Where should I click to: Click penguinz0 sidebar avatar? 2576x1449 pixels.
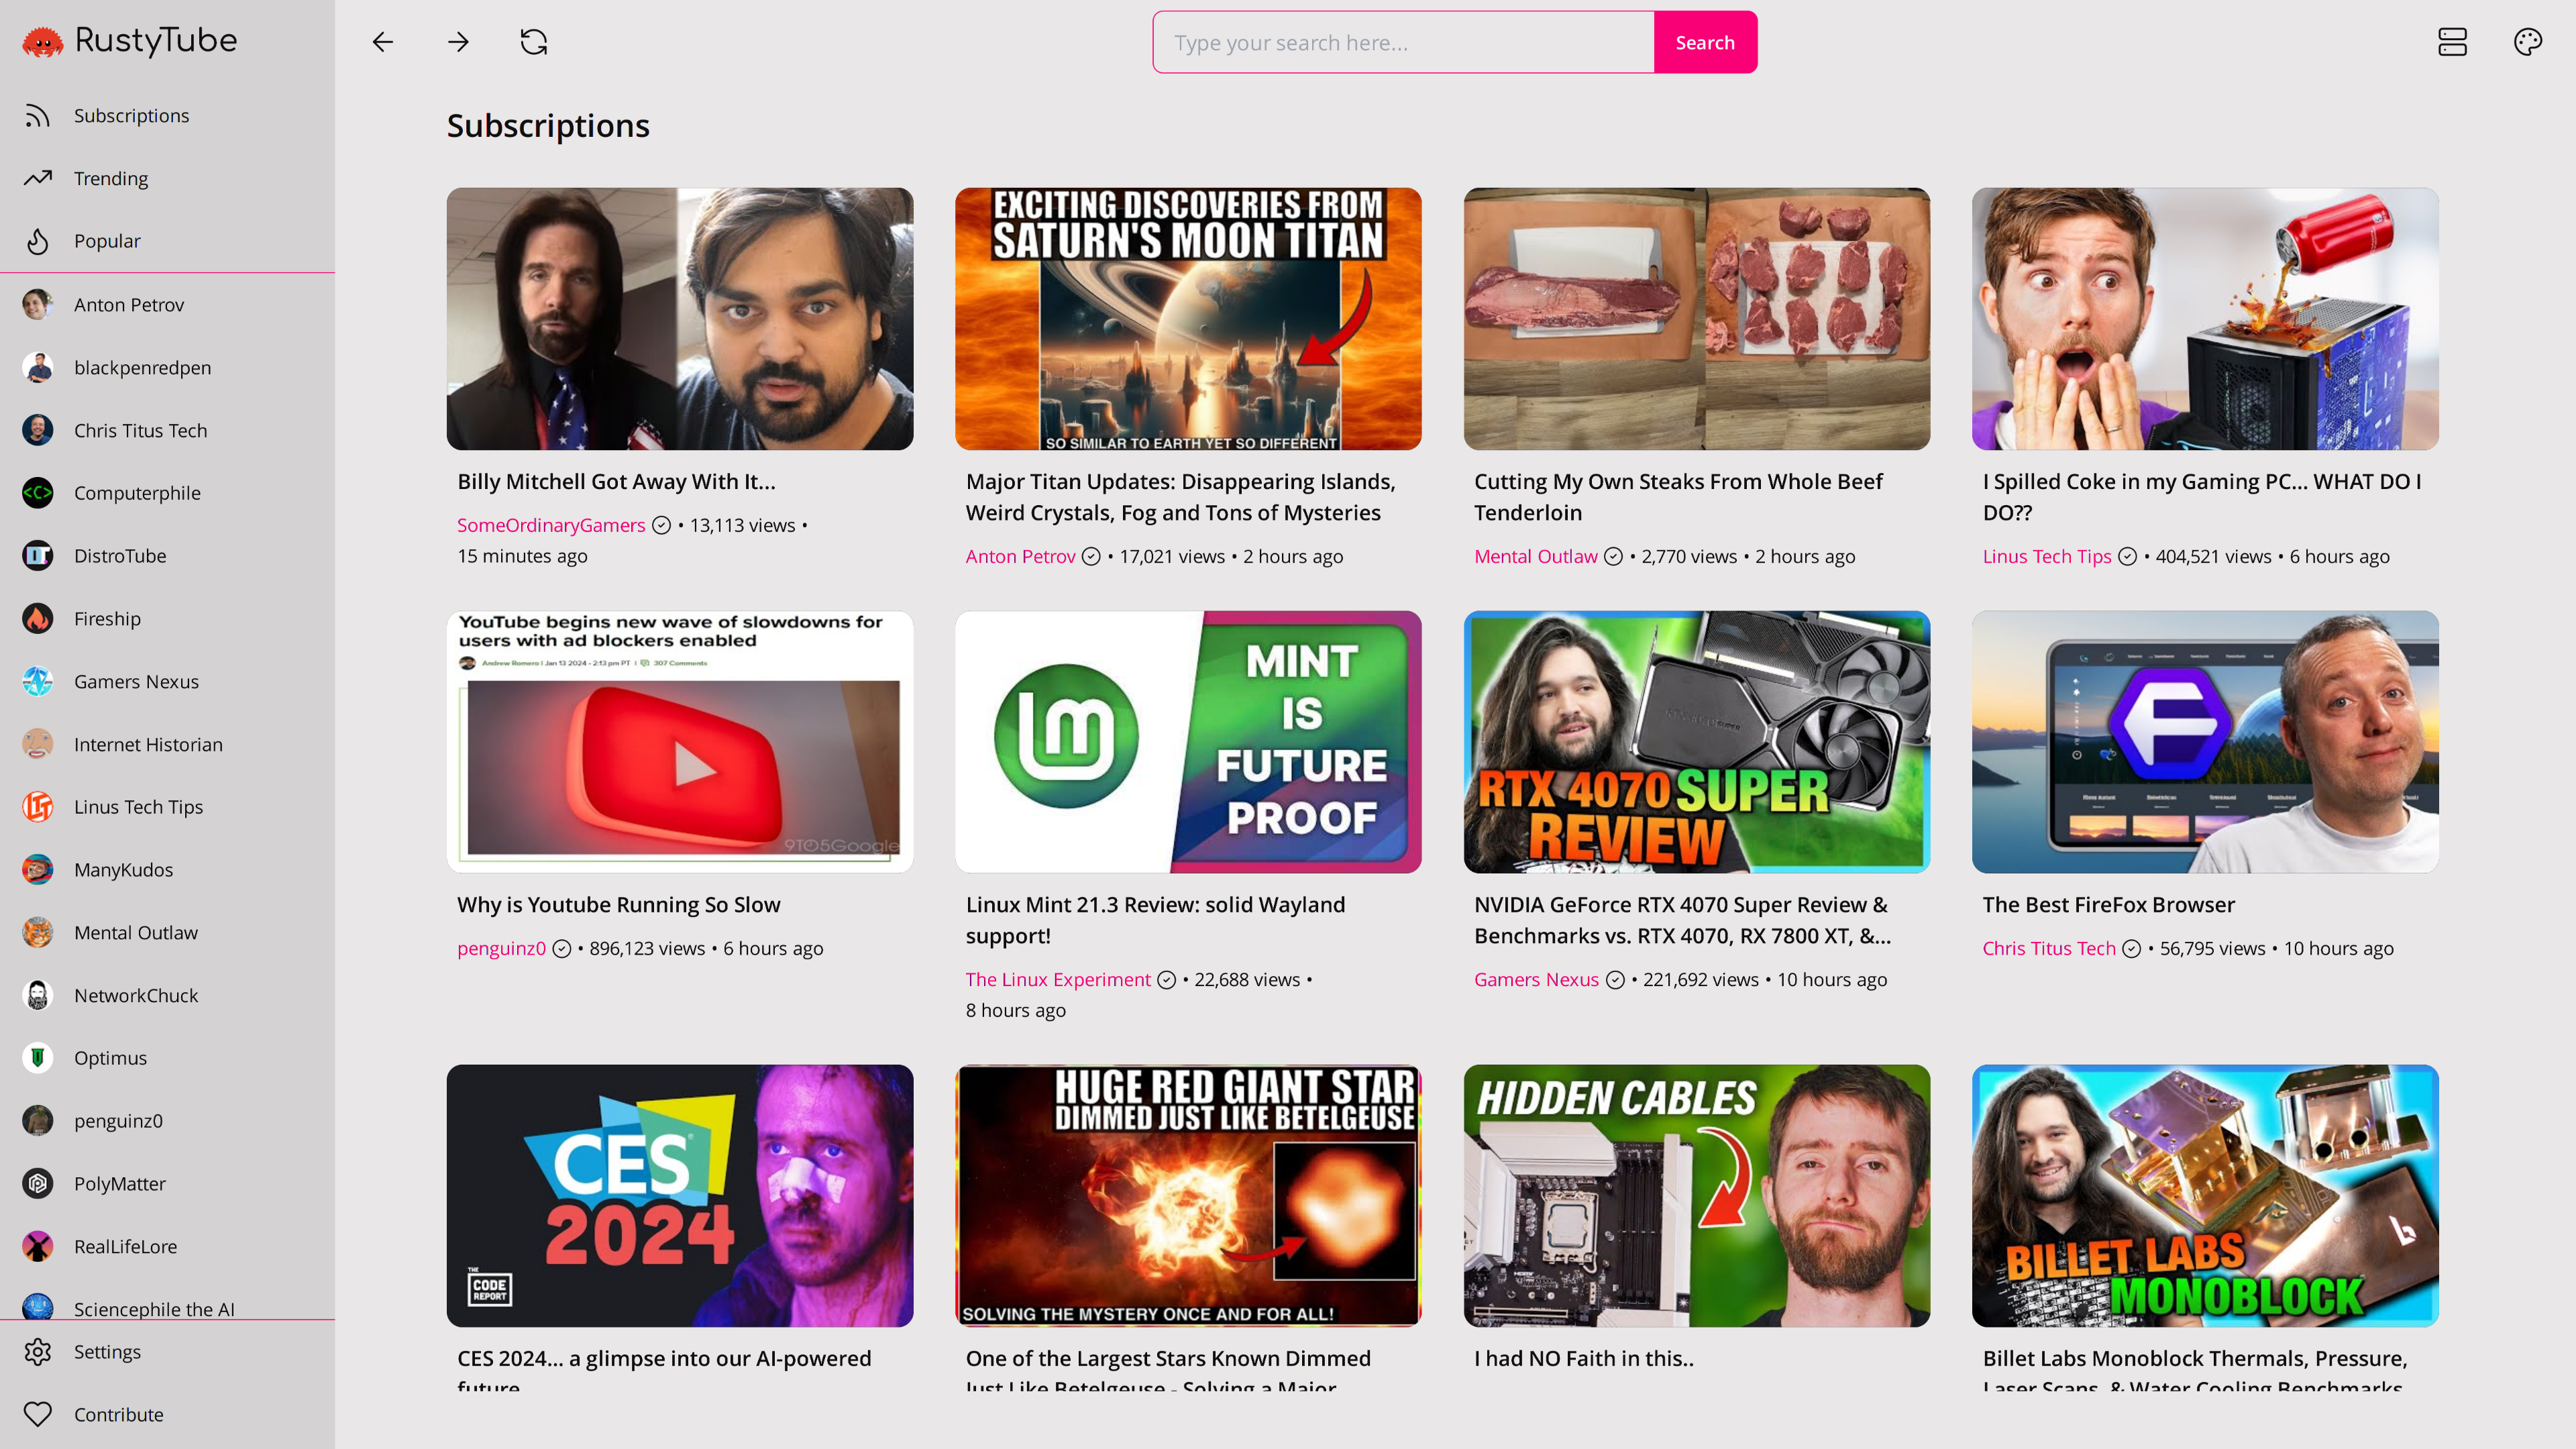coord(38,1121)
